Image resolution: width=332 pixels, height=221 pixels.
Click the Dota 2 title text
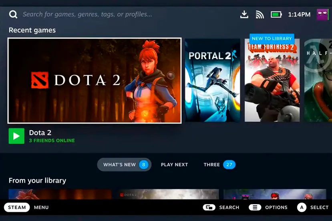pyautogui.click(x=40, y=133)
